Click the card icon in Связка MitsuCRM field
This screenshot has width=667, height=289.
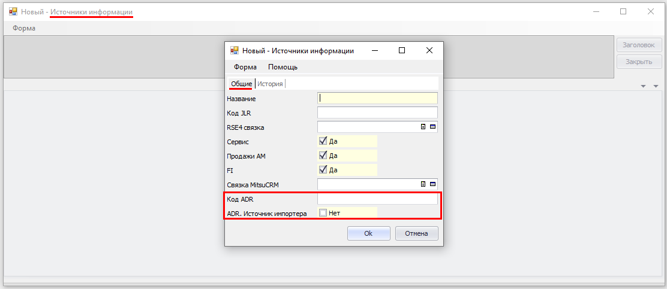coord(432,184)
